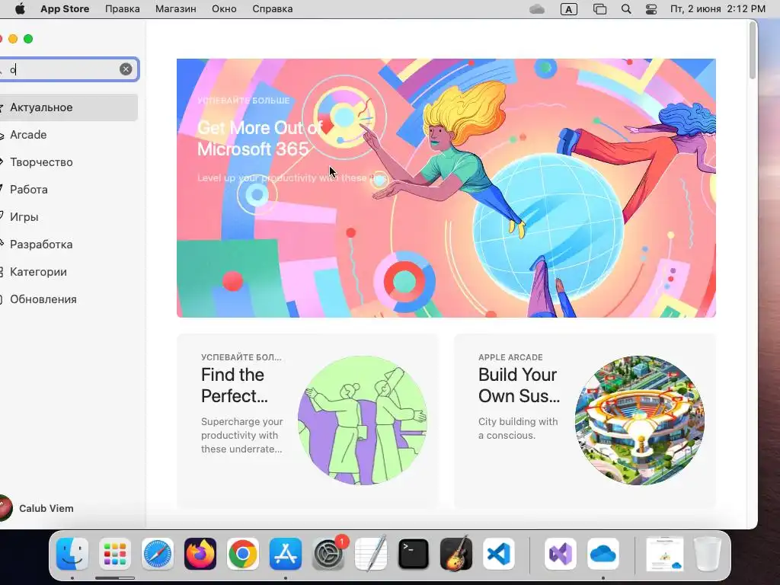Select Обновления in the sidebar

click(x=69, y=299)
